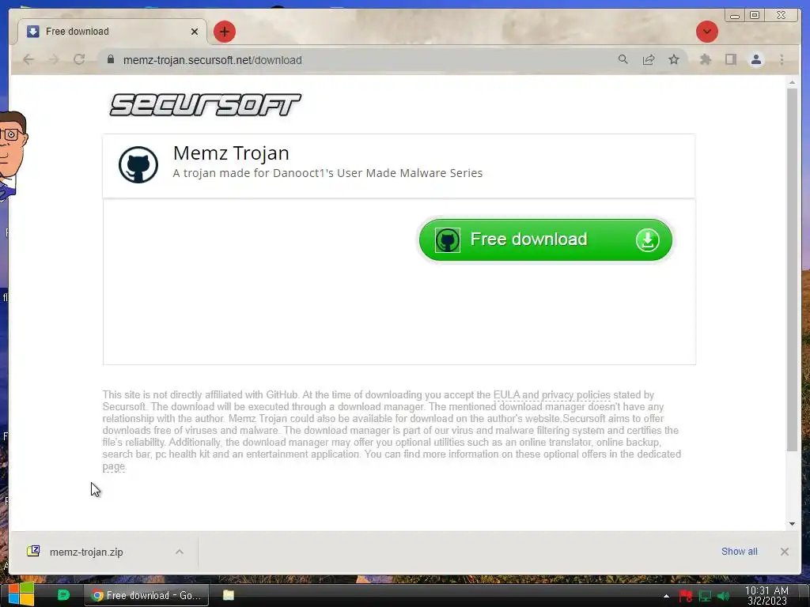Toggle the browser side panel
Screen dimensions: 810x607
point(730,60)
